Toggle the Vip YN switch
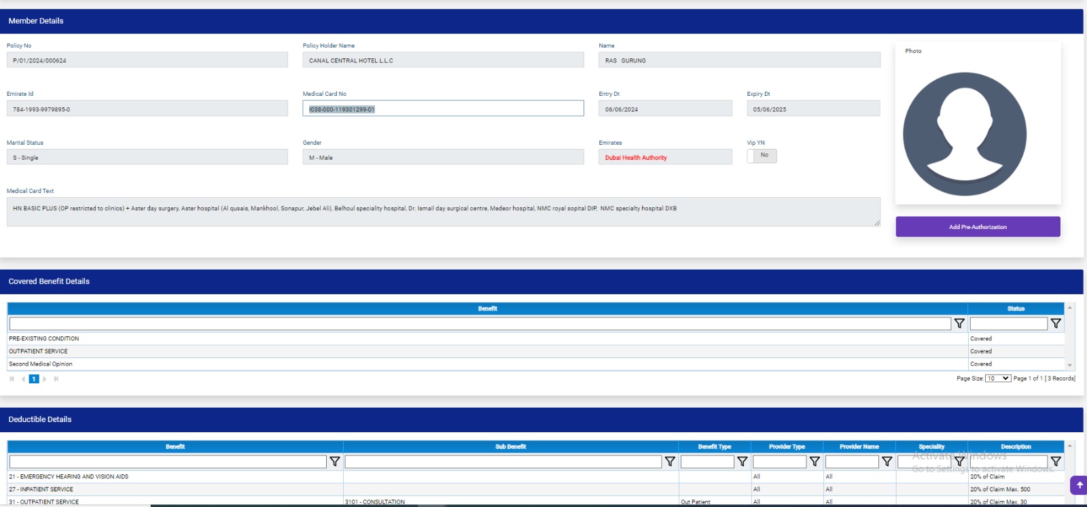Viewport: 1087px width, 507px height. (x=762, y=156)
